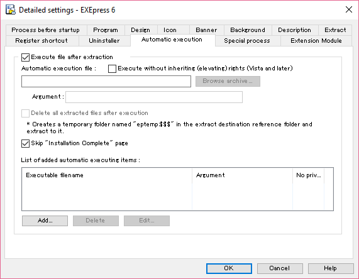
Task: Switch to the Program tab
Action: click(x=106, y=30)
